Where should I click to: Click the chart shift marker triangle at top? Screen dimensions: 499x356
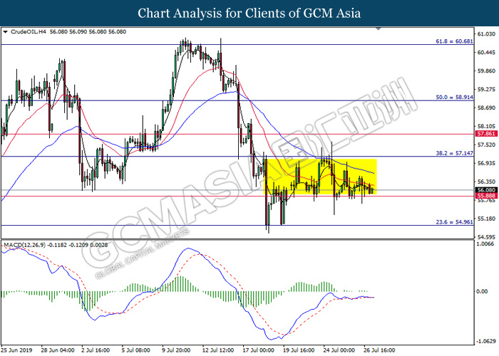pyautogui.click(x=379, y=28)
